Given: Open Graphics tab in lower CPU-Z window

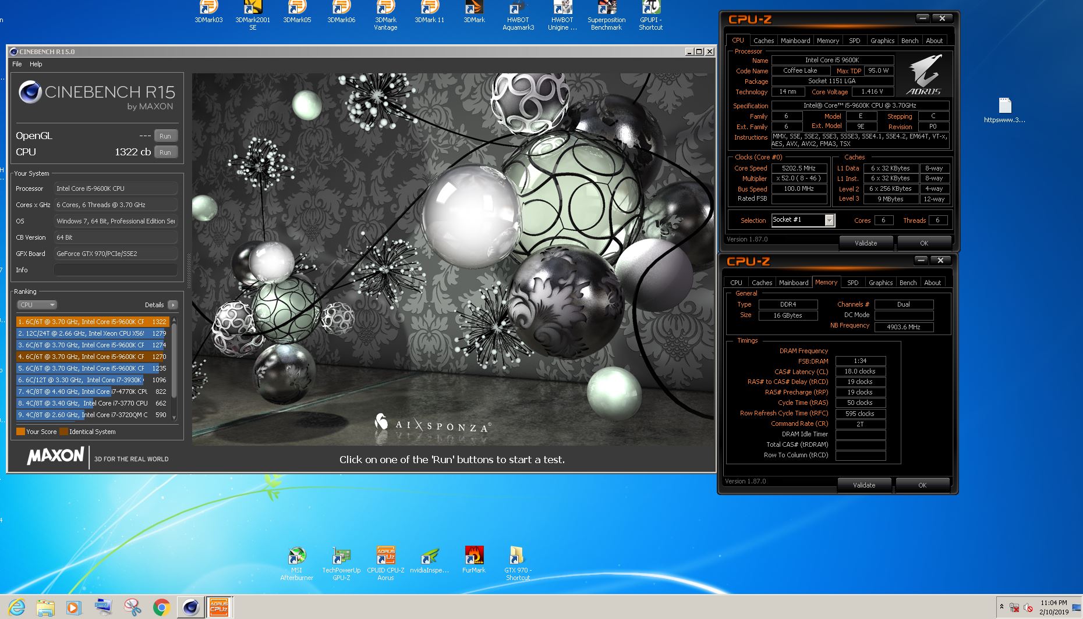Looking at the screenshot, I should pyautogui.click(x=880, y=283).
